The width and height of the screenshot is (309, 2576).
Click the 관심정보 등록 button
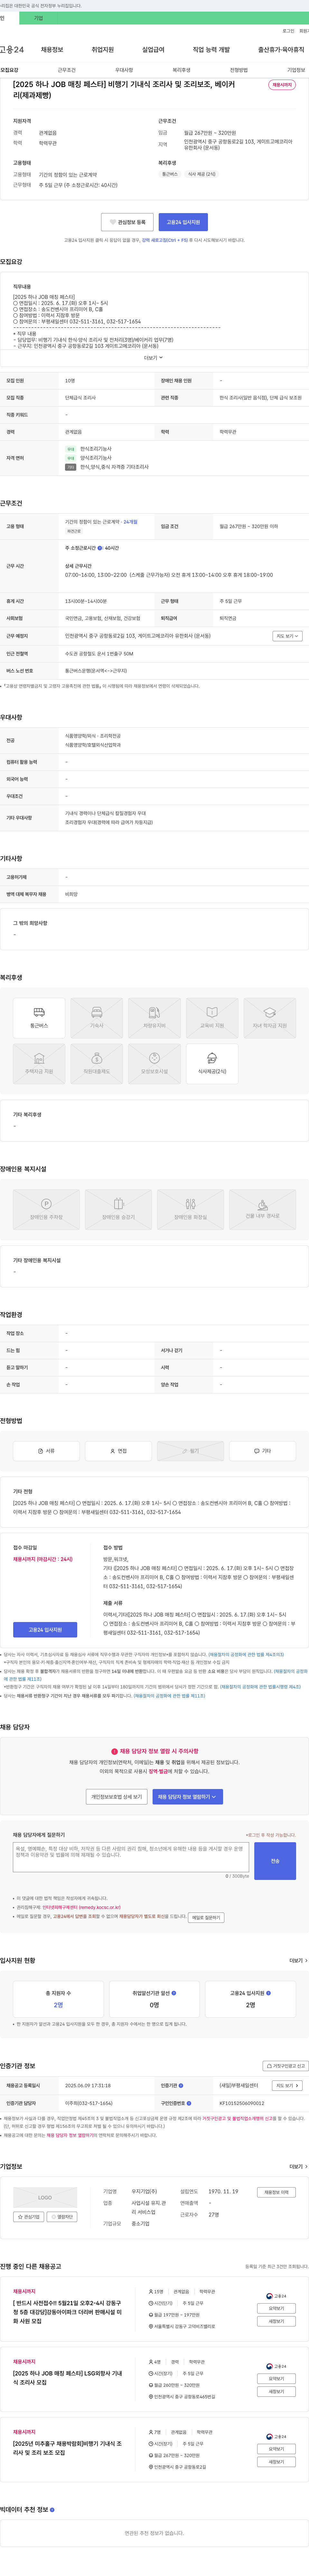point(127,222)
